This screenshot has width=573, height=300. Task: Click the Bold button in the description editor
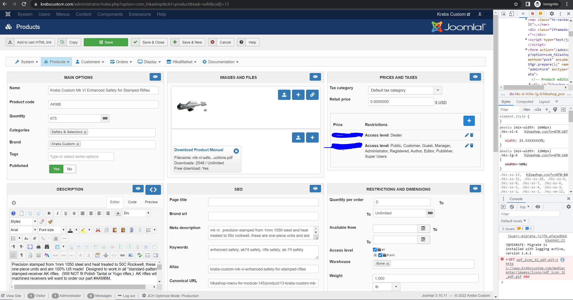[x=49, y=213]
